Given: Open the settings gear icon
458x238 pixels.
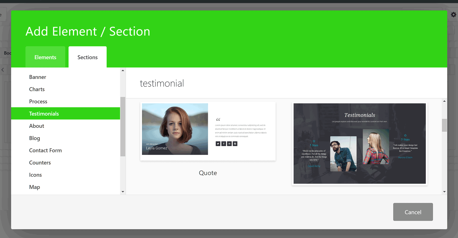Looking at the screenshot, I should click(453, 15).
